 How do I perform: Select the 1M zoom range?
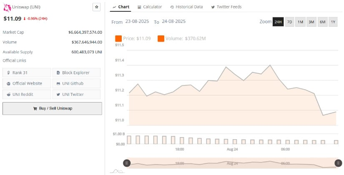coord(300,22)
